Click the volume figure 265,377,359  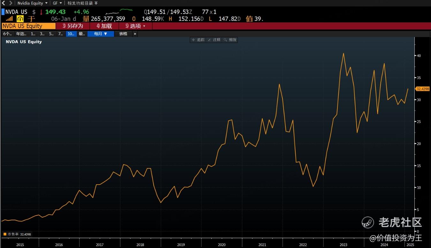tap(108, 19)
